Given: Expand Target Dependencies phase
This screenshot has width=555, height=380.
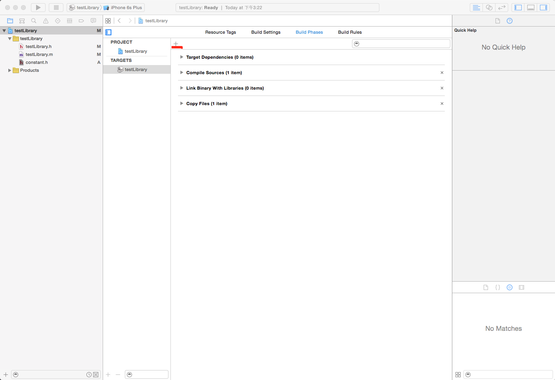Looking at the screenshot, I should (182, 57).
